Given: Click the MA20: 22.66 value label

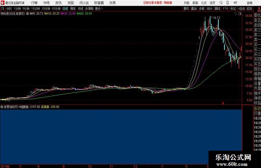Looking at the screenshot, I should click(x=68, y=14).
